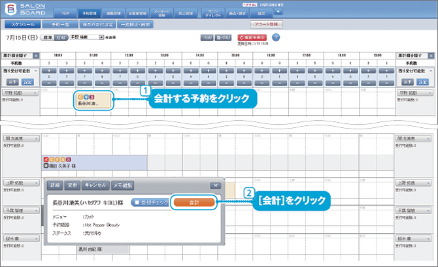The width and height of the screenshot is (438, 267).
Task: Click the red refresh-display button
Action: [x=252, y=38]
